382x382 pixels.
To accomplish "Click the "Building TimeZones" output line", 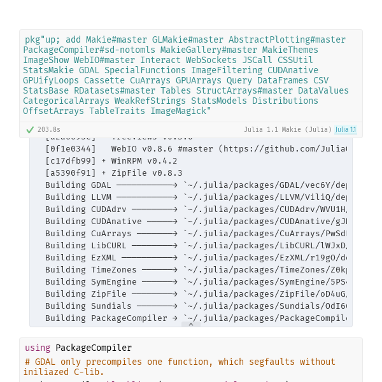I will click(x=196, y=270).
